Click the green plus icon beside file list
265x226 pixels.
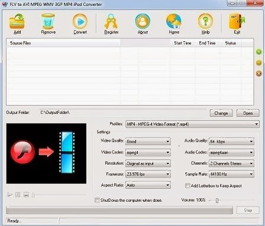259,52
